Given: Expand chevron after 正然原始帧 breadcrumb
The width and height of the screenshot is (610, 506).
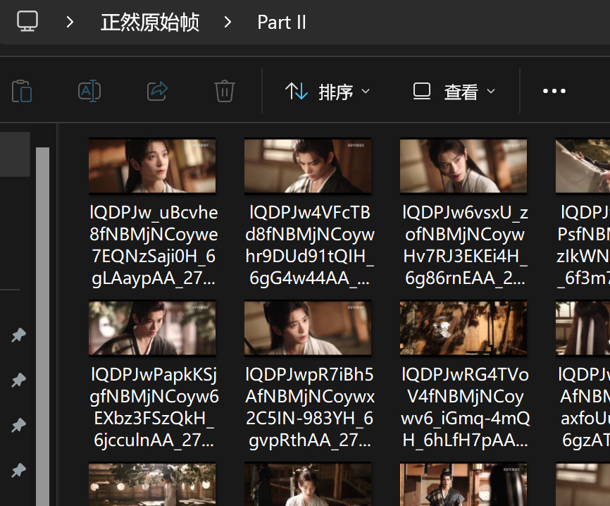Looking at the screenshot, I should click(228, 22).
